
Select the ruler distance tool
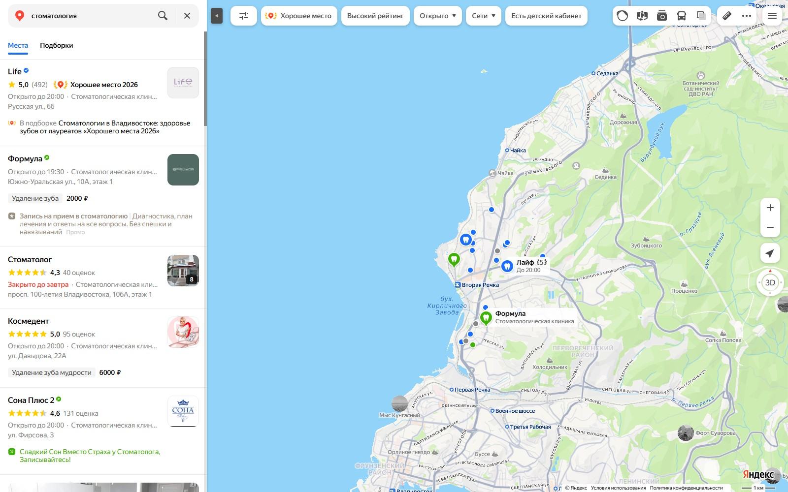tap(727, 16)
